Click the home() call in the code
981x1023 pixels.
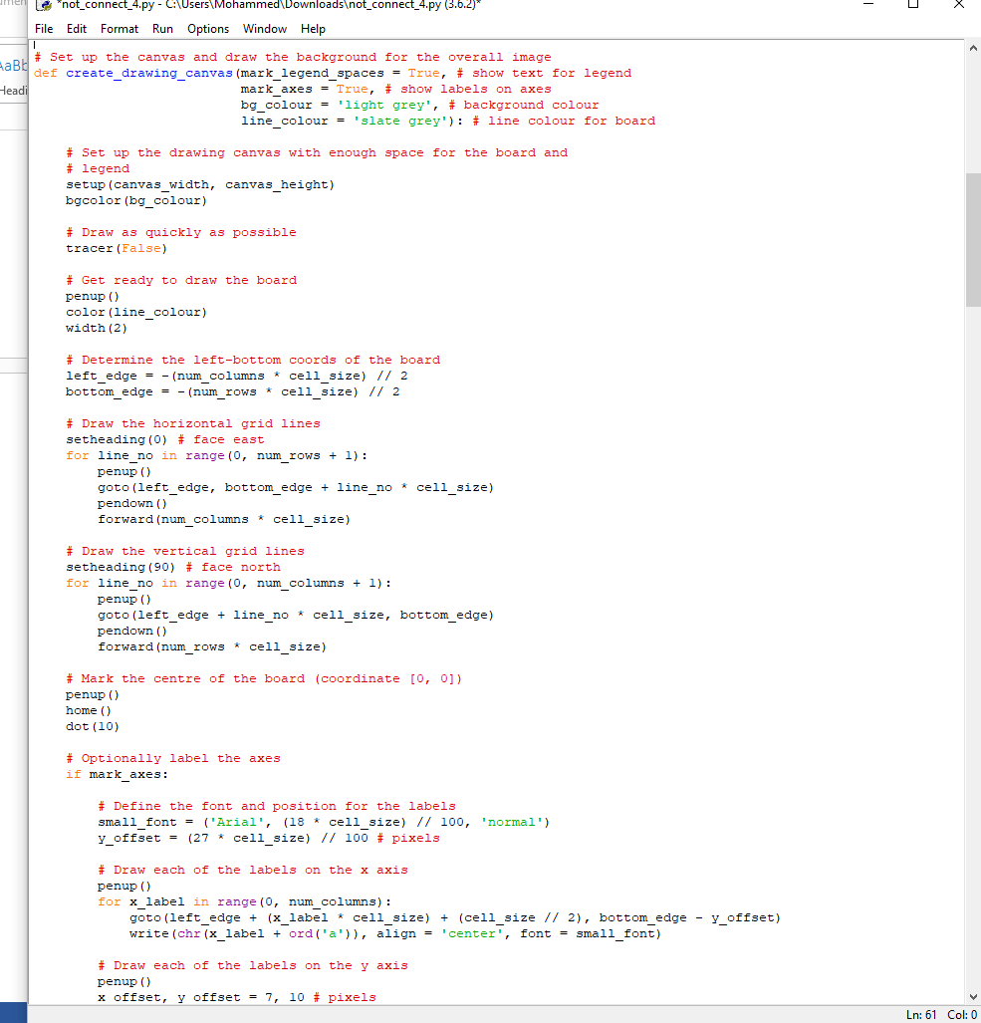point(87,710)
